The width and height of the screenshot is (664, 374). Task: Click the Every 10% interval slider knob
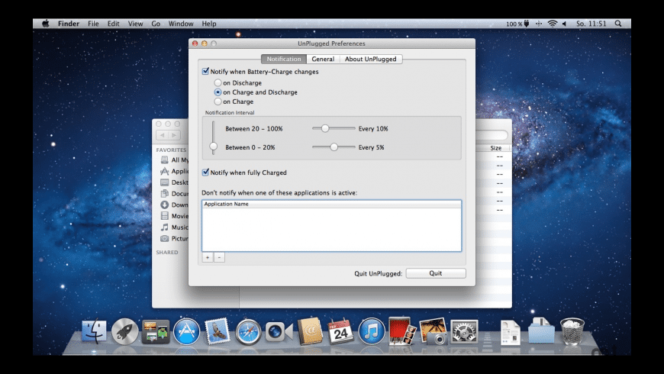click(325, 128)
